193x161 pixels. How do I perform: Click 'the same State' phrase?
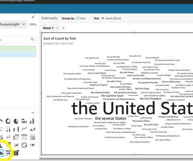coord(151,125)
